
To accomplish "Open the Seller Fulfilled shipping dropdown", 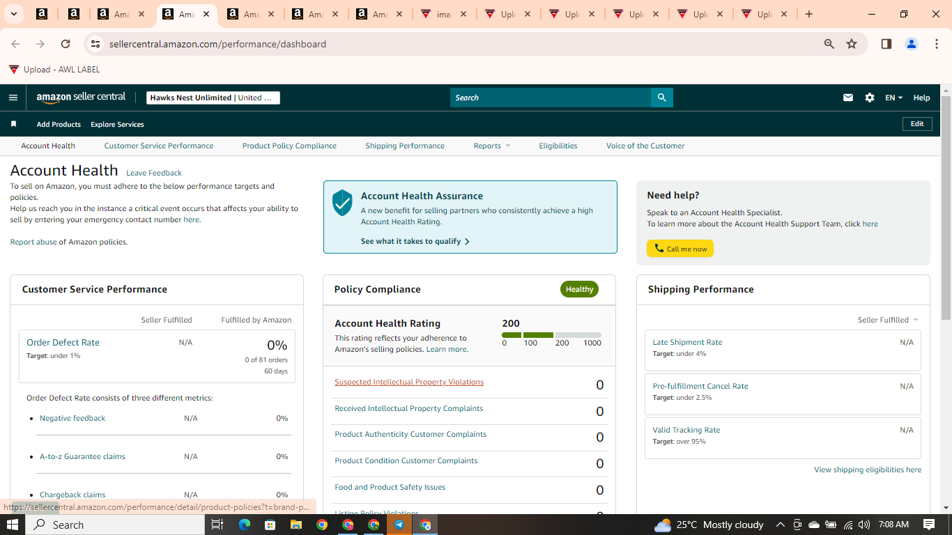I will (888, 320).
